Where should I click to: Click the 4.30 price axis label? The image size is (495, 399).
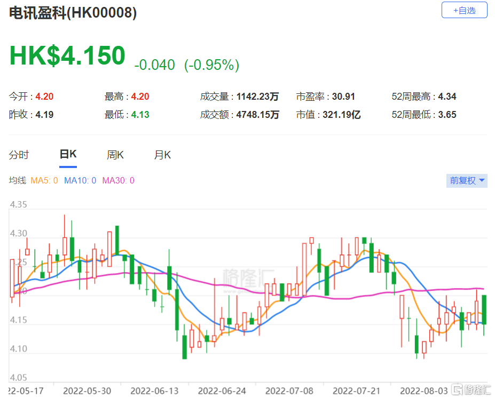[18, 234]
